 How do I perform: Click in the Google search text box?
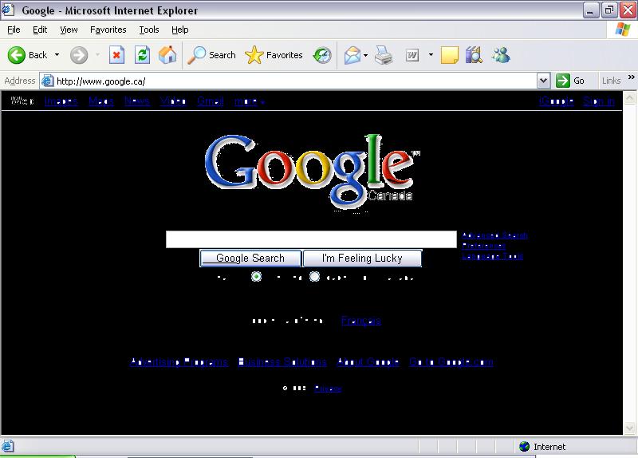pos(311,239)
